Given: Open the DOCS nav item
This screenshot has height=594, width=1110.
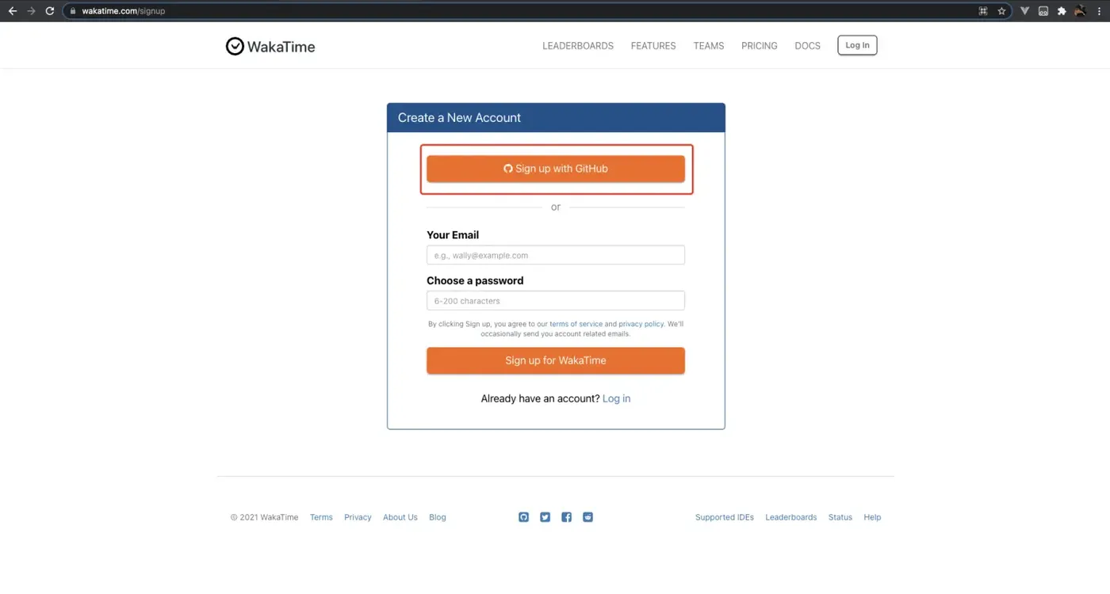Looking at the screenshot, I should pos(807,46).
